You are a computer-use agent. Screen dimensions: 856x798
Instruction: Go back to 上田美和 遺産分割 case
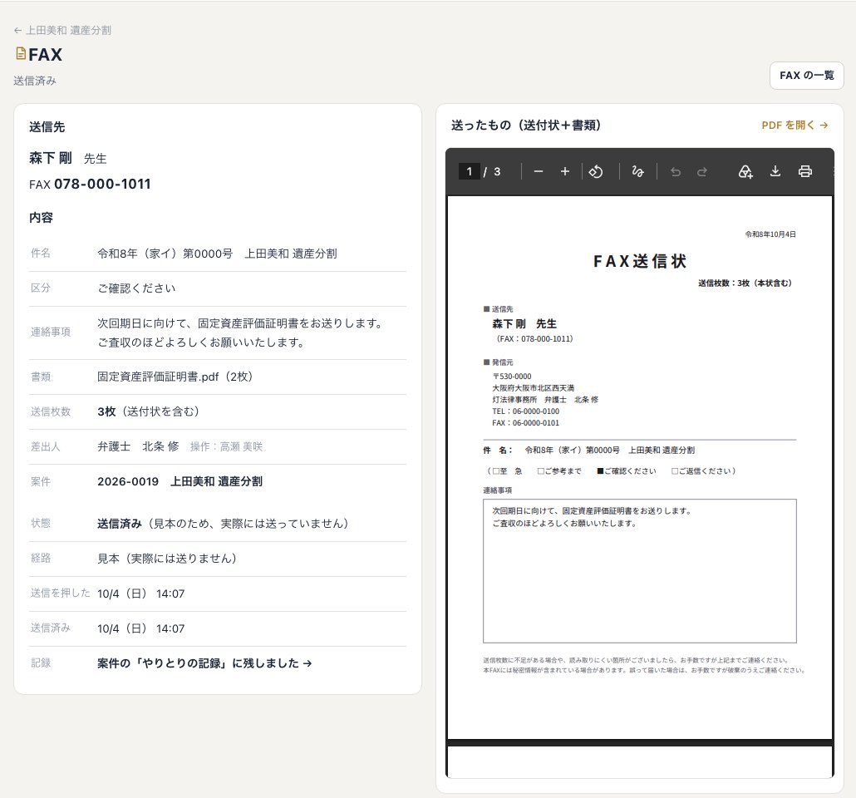pyautogui.click(x=62, y=30)
